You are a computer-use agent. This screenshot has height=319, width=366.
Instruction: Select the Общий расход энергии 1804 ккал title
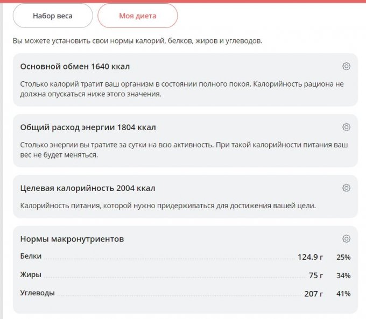click(x=88, y=127)
